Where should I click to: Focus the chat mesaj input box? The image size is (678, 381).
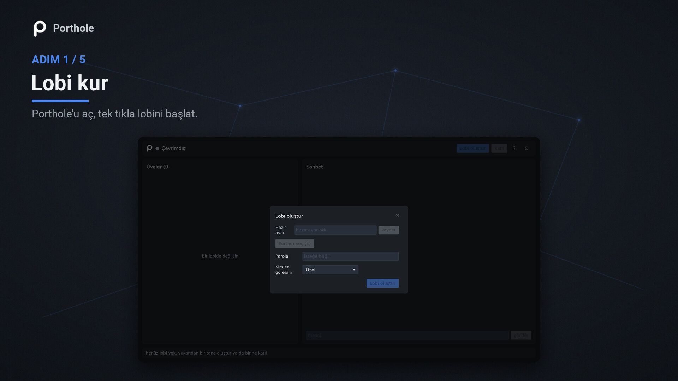[x=408, y=335]
